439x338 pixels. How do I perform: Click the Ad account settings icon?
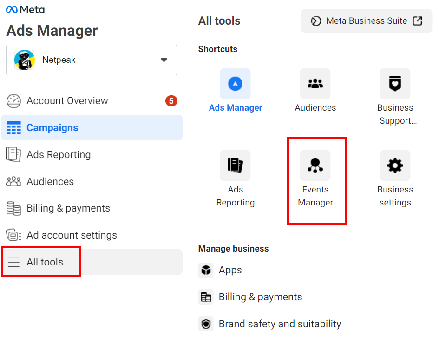(13, 235)
